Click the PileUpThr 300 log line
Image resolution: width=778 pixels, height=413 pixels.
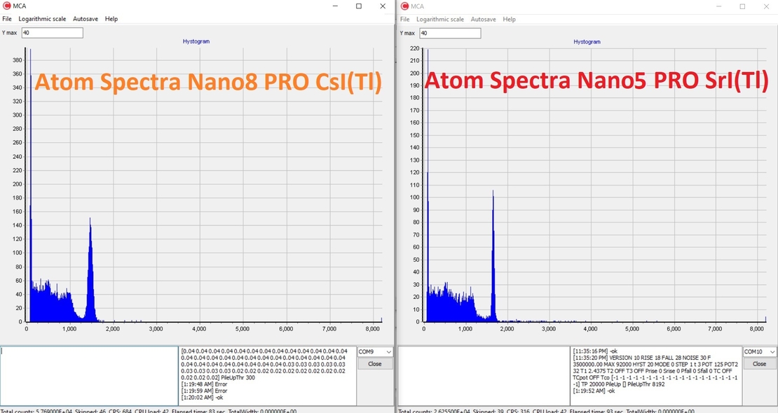[x=238, y=378]
